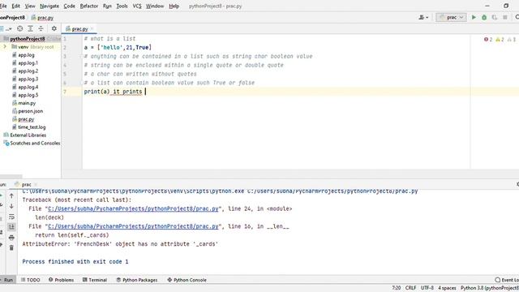Open the Code menu
Screen dimensions: 519x292
pos(69,6)
